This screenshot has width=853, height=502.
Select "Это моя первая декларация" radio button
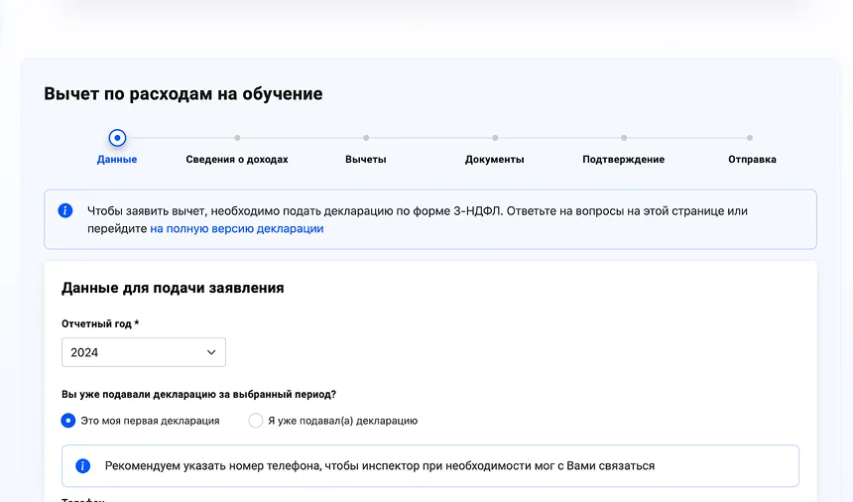point(68,421)
